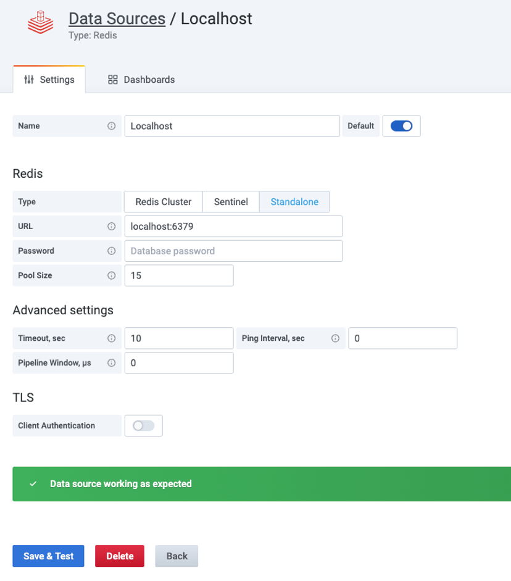This screenshot has height=581, width=511.
Task: Click the info icon beside URL
Action: coord(110,226)
